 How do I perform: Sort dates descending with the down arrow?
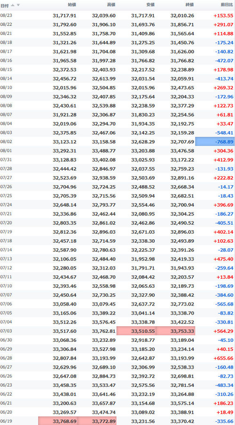point(18,5)
